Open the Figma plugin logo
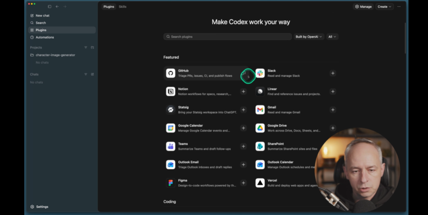This screenshot has width=428, height=215. click(x=170, y=183)
